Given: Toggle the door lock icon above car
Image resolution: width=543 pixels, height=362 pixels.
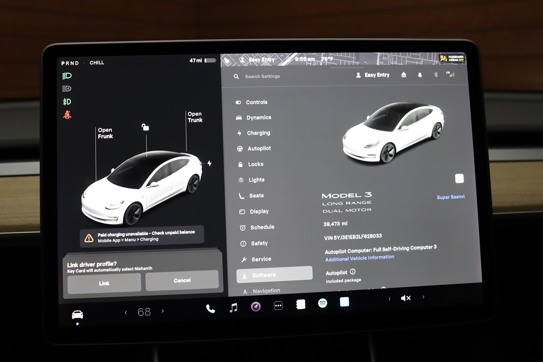Looking at the screenshot, I should coord(145,127).
